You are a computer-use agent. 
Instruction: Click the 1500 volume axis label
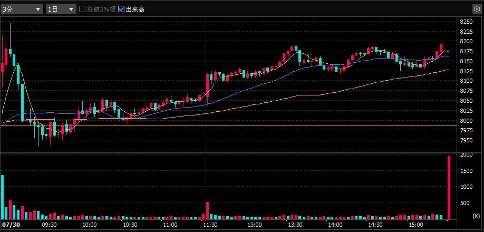pos(466,171)
